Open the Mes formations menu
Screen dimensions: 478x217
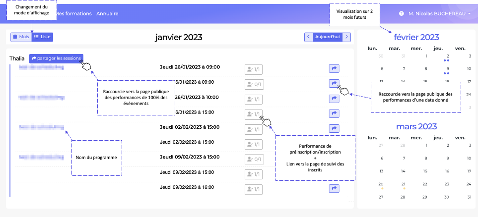[x=73, y=14]
